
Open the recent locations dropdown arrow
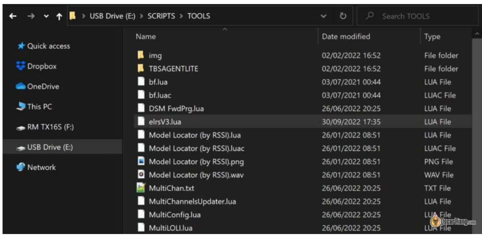tap(46, 16)
